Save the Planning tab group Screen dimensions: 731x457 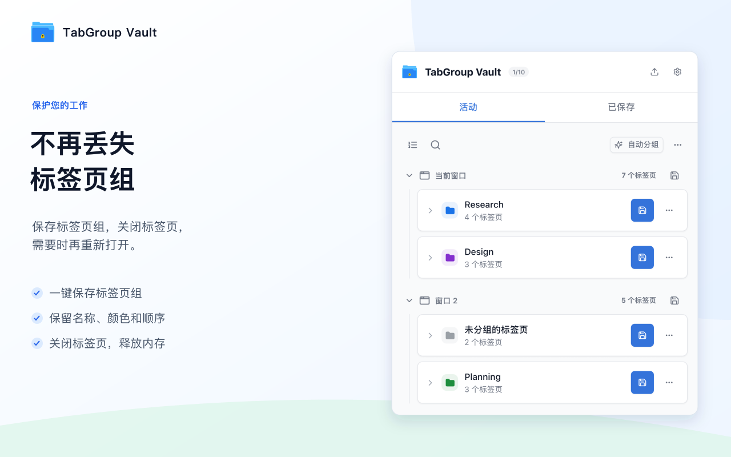coord(642,383)
